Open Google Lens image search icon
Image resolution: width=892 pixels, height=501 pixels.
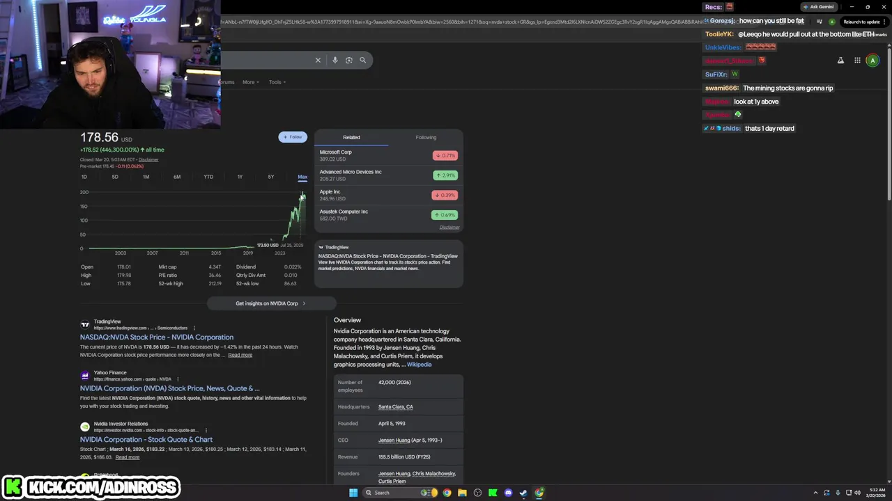pos(349,61)
